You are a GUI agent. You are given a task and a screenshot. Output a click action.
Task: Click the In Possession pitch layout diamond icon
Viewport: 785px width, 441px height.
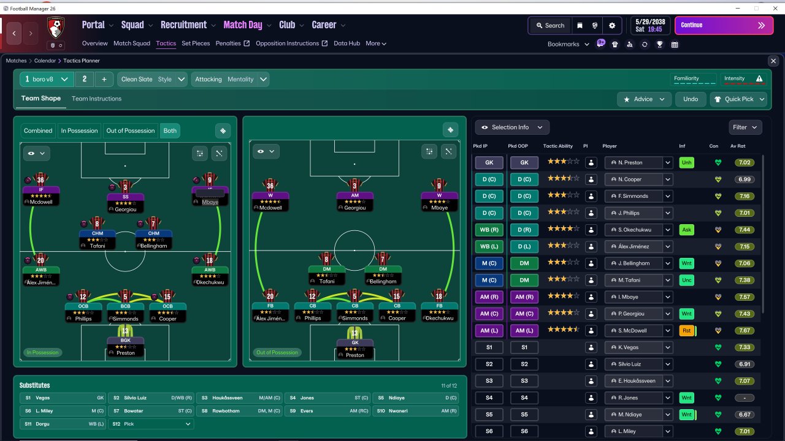click(x=223, y=130)
